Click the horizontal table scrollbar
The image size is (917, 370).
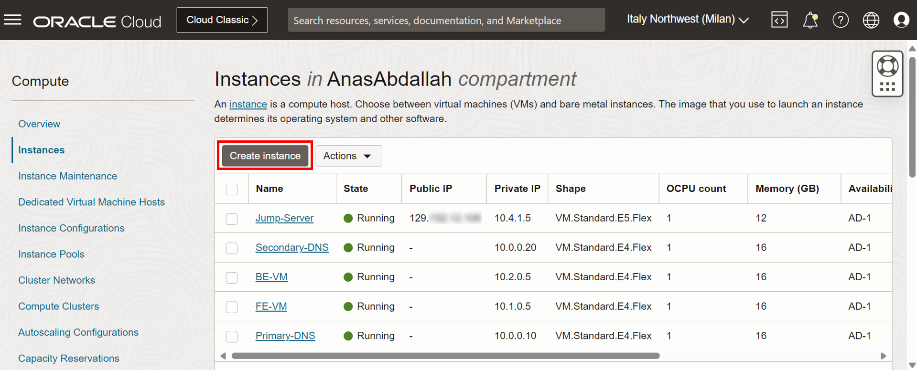[x=445, y=356]
